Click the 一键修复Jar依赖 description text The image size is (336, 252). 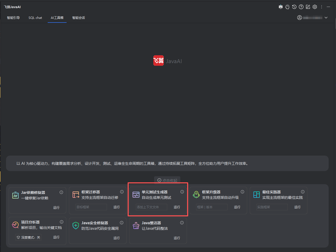35,198
